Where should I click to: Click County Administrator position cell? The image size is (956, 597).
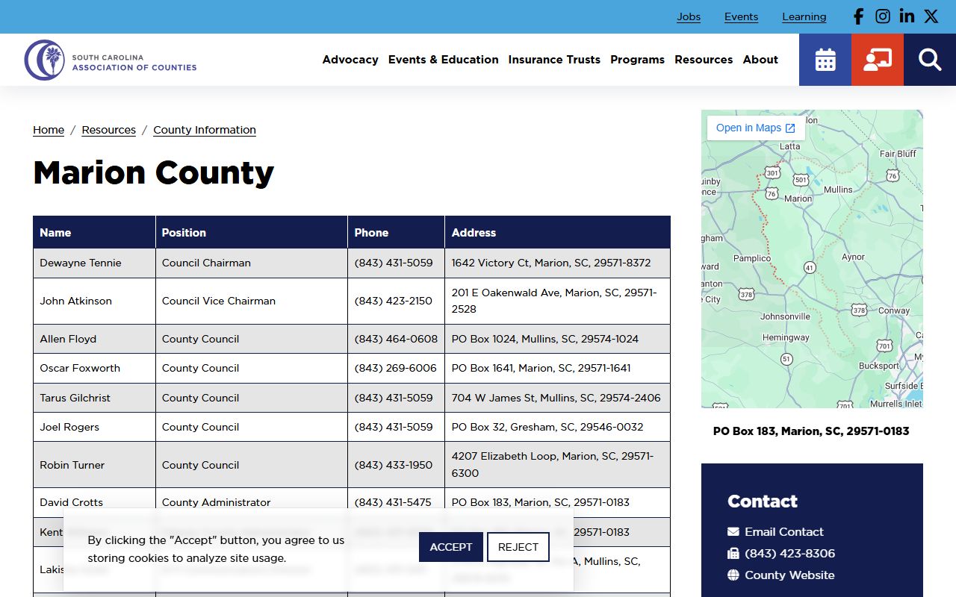tap(252, 503)
